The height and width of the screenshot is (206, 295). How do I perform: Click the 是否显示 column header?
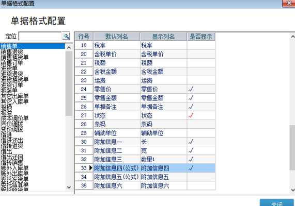pyautogui.click(x=201, y=37)
